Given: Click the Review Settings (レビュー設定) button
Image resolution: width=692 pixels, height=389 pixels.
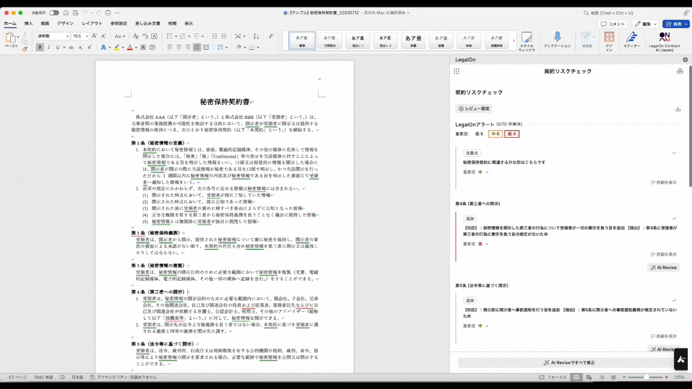Looking at the screenshot, I should coord(474,109).
